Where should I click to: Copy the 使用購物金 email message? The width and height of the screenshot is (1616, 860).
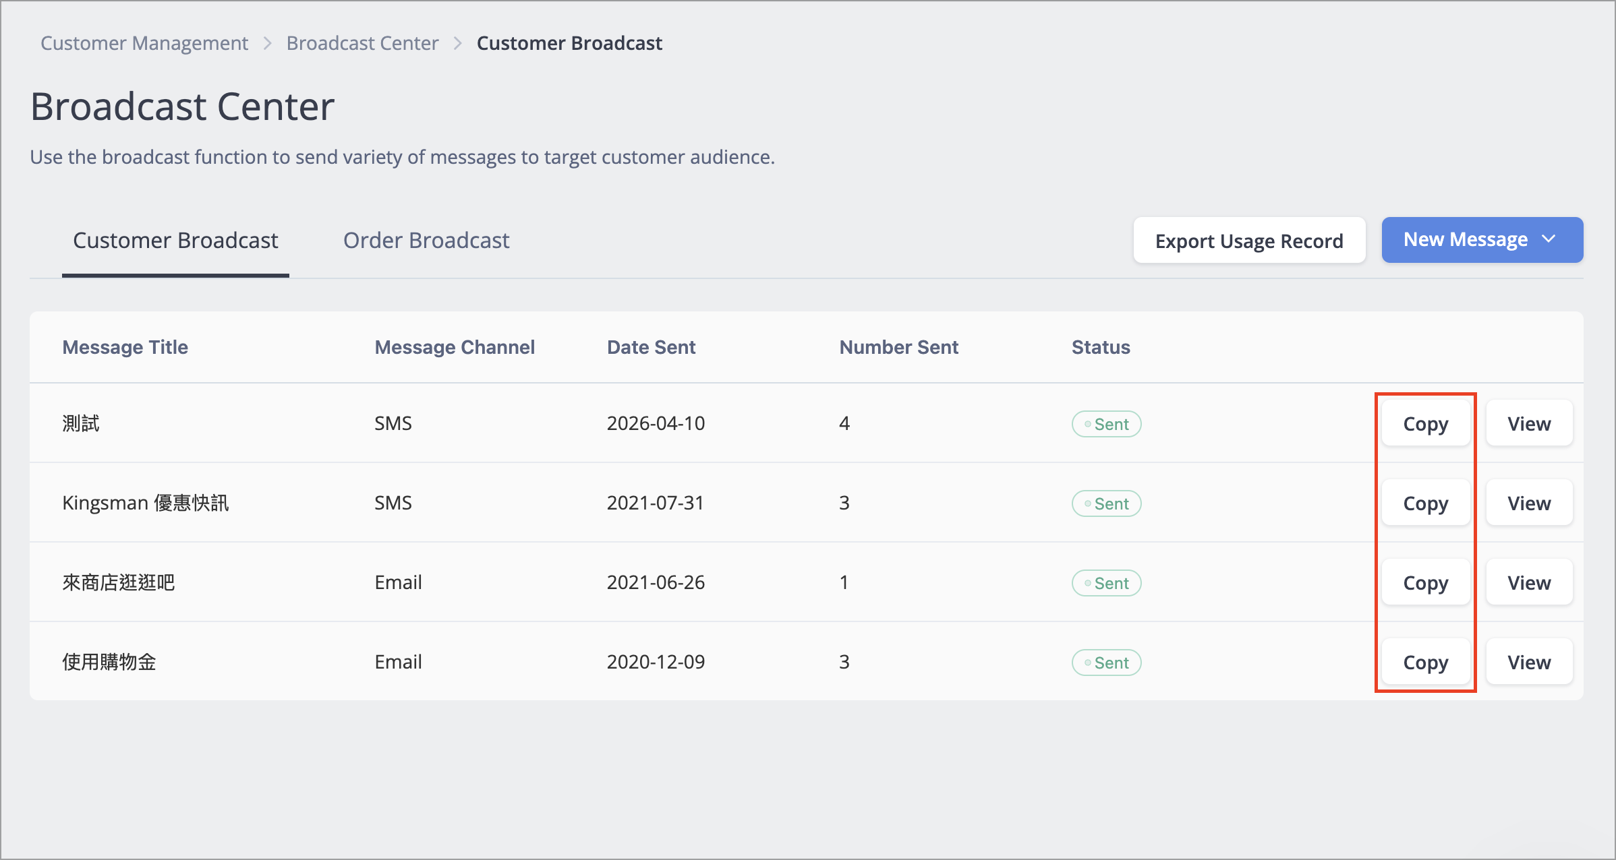coord(1425,662)
